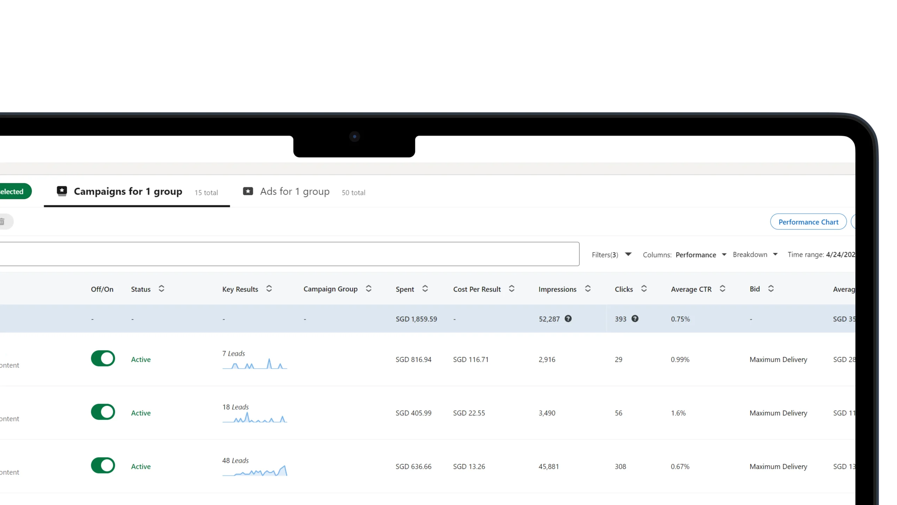Select Campaigns for 1 group tab
This screenshot has width=897, height=505.
click(x=128, y=191)
